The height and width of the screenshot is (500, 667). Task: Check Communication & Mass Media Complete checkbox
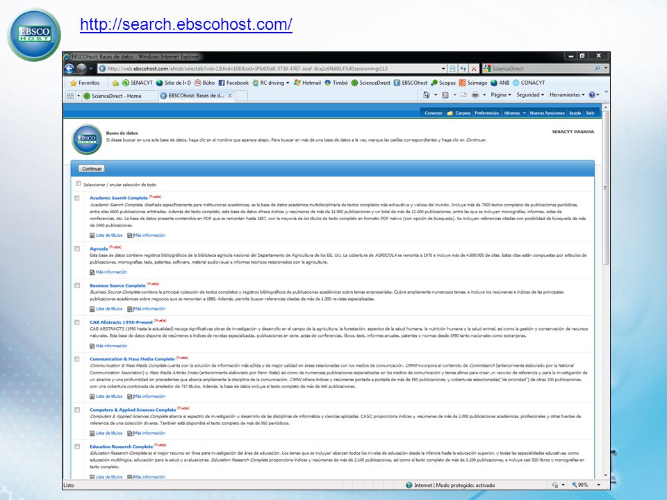77,359
